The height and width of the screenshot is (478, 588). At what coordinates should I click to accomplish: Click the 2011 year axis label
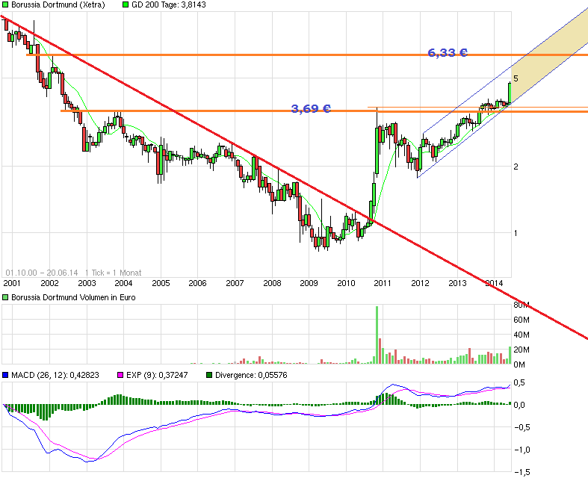click(383, 283)
